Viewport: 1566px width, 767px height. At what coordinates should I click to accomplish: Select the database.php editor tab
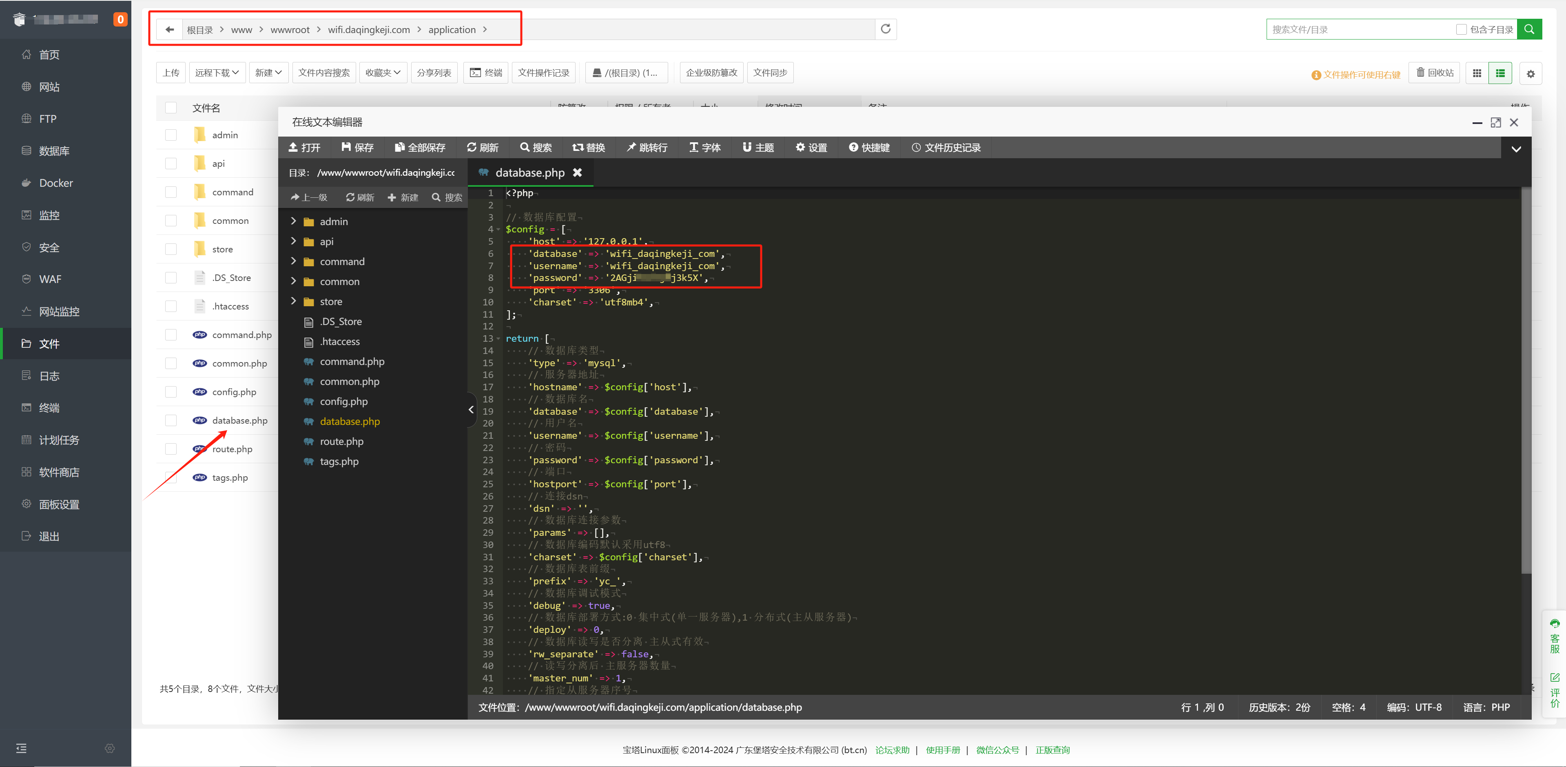(529, 172)
